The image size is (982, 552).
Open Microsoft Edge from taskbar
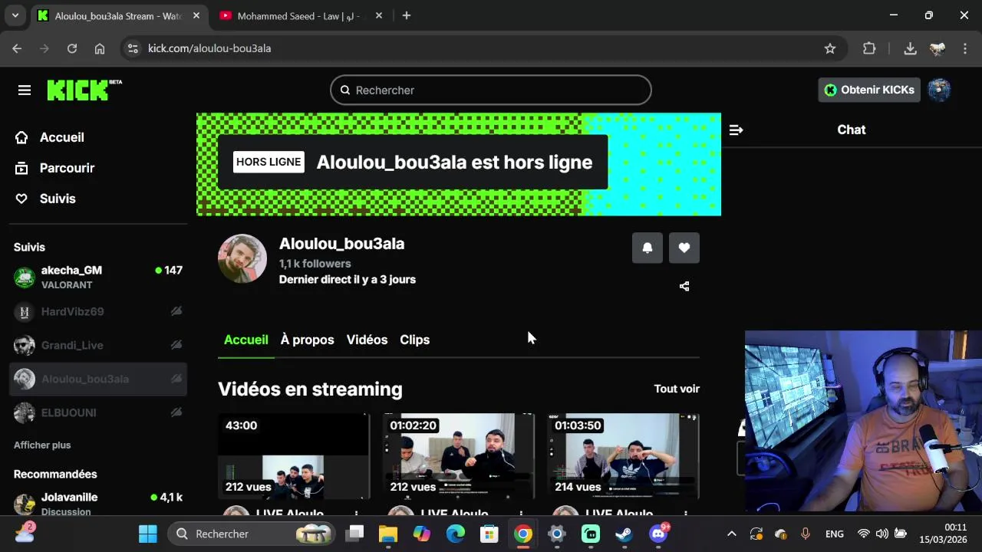pos(456,534)
